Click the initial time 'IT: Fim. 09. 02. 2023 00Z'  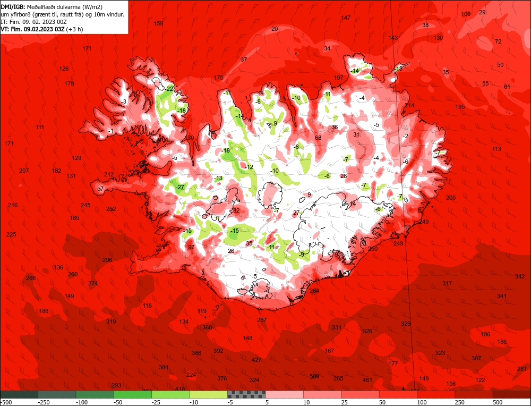point(34,22)
